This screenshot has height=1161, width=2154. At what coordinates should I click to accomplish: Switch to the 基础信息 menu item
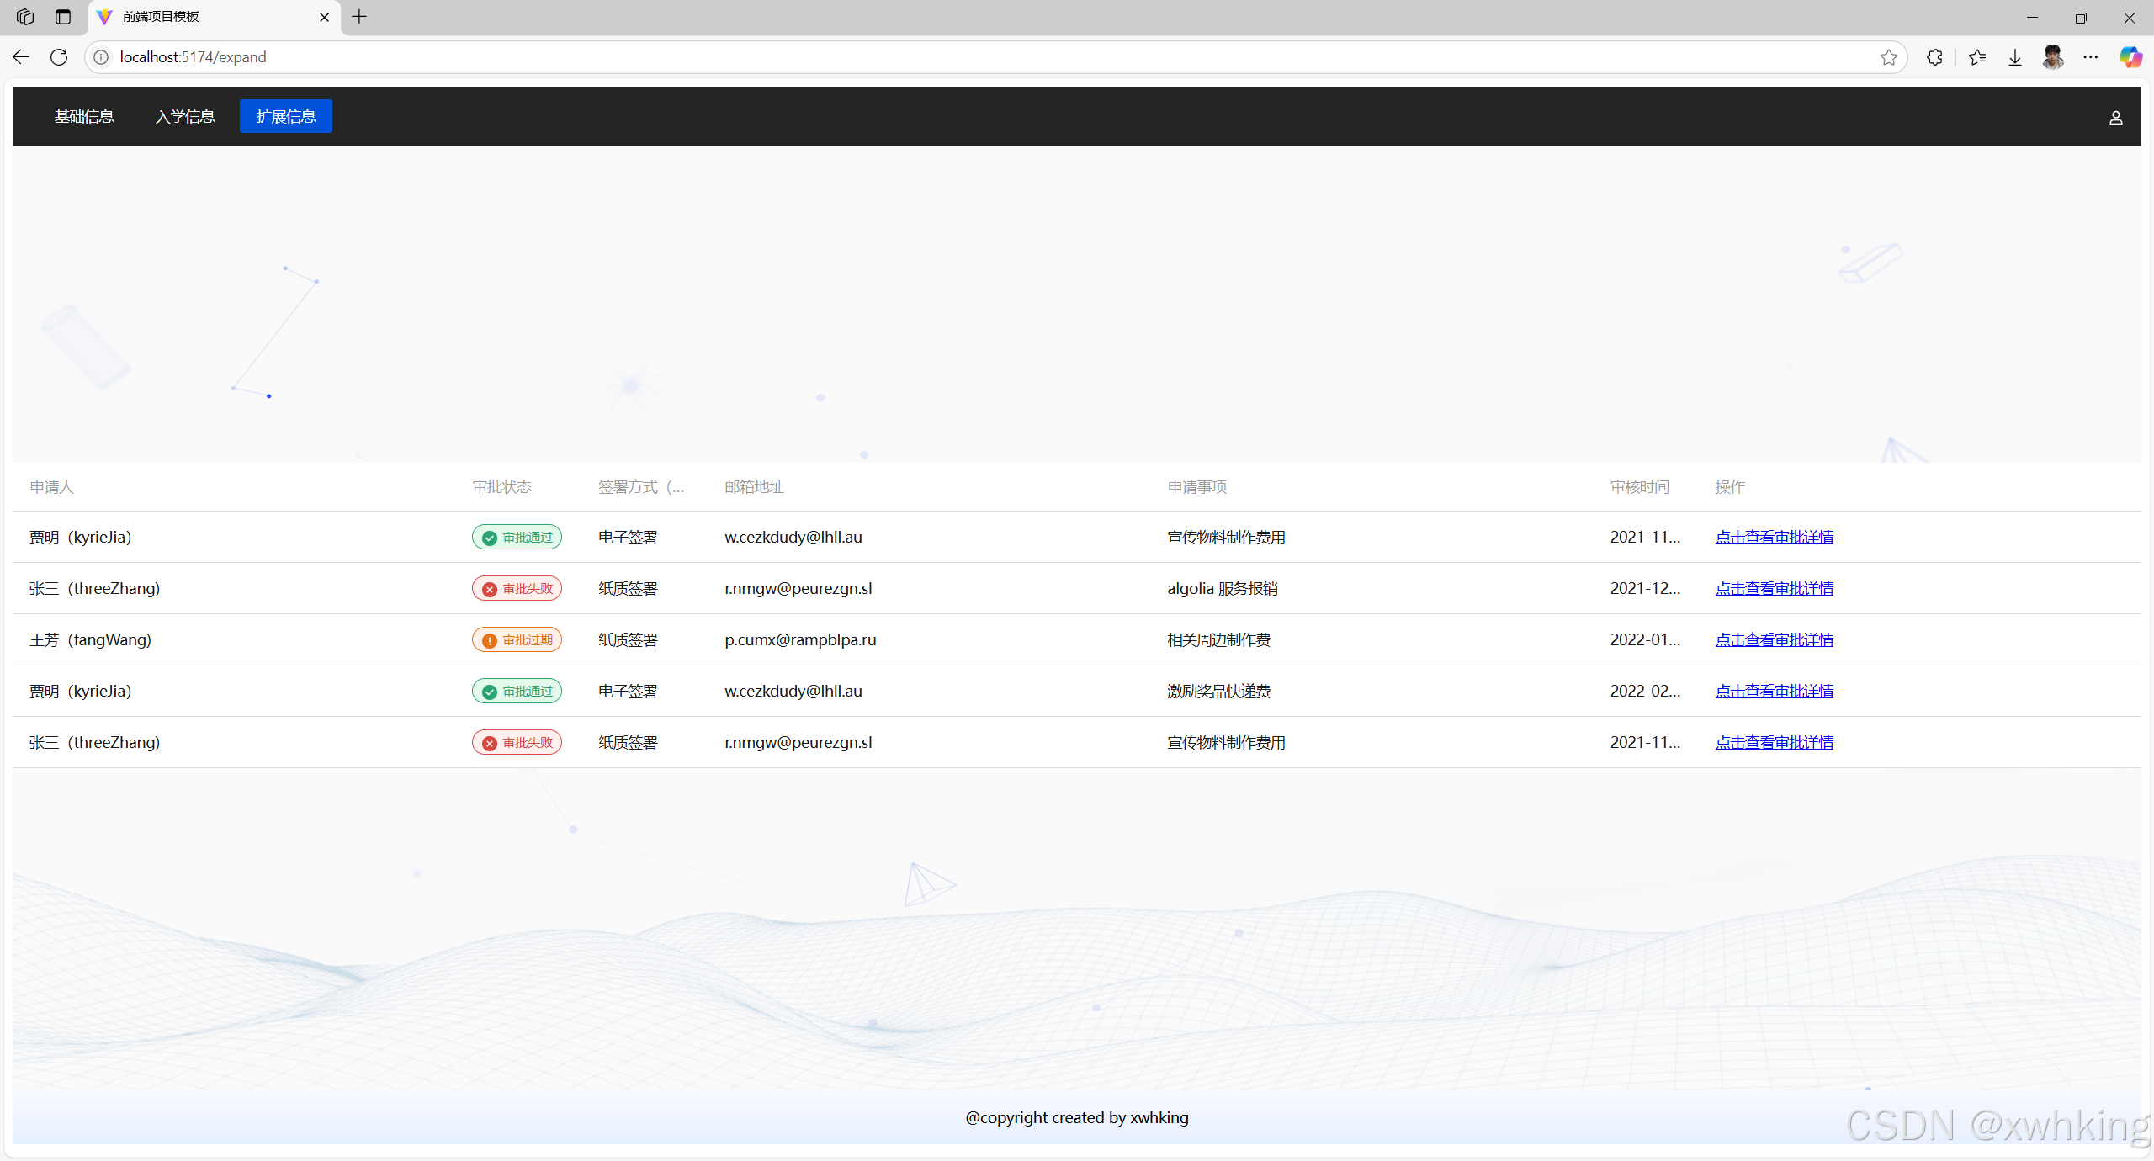84,116
